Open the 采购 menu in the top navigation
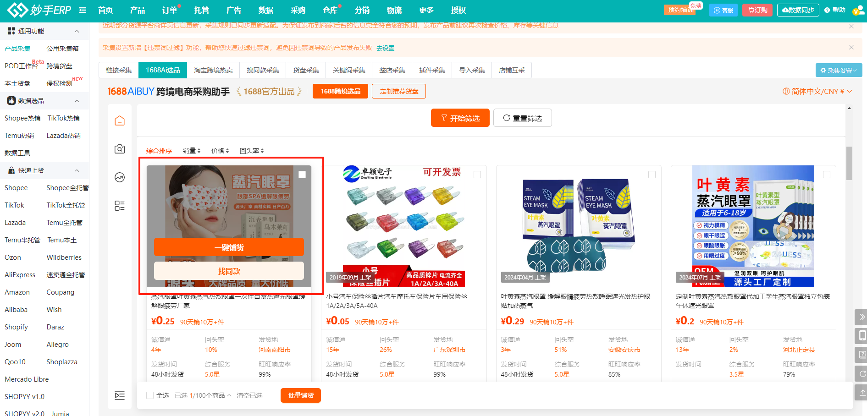Screen dimensions: 867x416 (298, 10)
